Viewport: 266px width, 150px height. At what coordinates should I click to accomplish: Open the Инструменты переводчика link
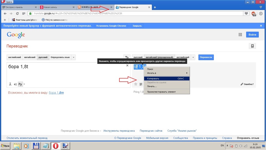pos(119,131)
